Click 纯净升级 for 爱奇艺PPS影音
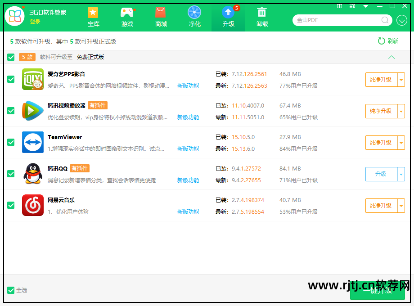414x306 pixels. point(381,80)
